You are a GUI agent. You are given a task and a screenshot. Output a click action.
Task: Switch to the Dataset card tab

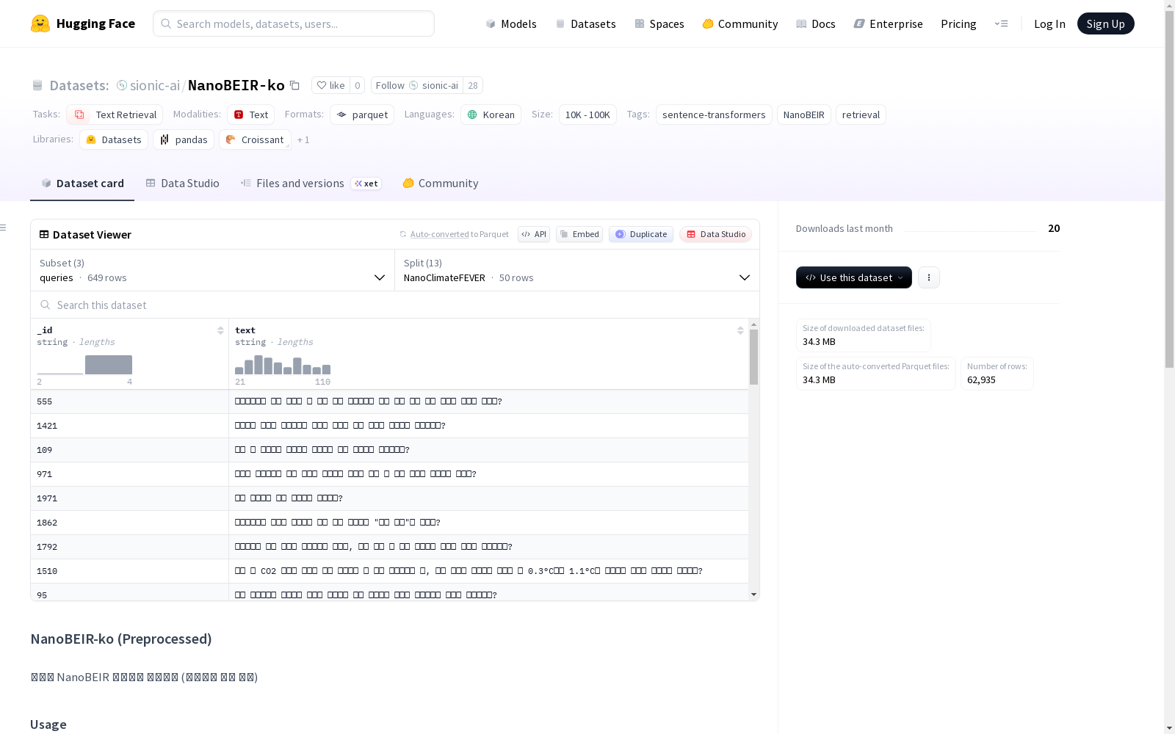point(82,183)
